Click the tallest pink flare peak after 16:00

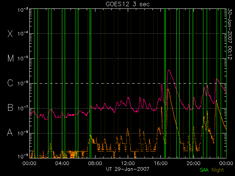click(x=169, y=70)
